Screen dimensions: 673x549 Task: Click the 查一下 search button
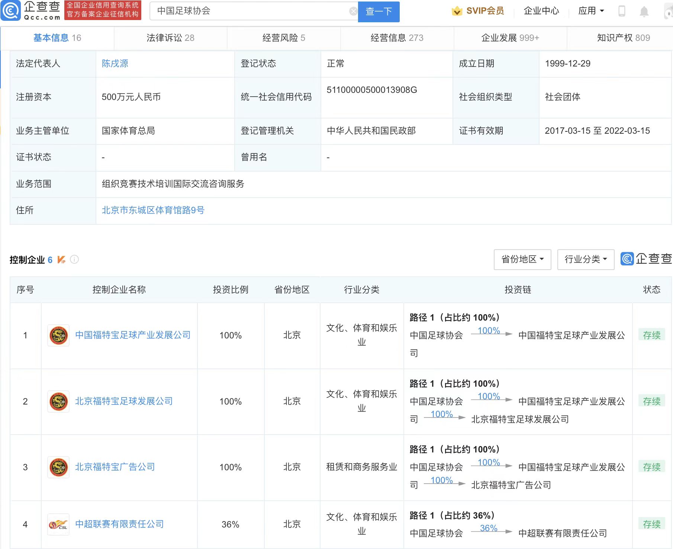point(379,12)
